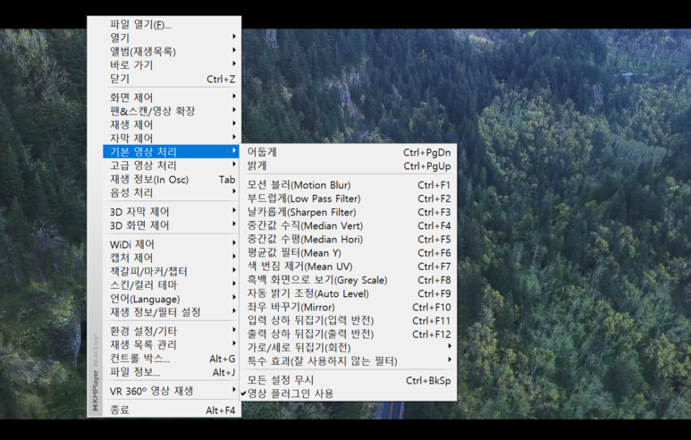
Task: Open '재생 목록 관리' submenu
Action: (171, 345)
